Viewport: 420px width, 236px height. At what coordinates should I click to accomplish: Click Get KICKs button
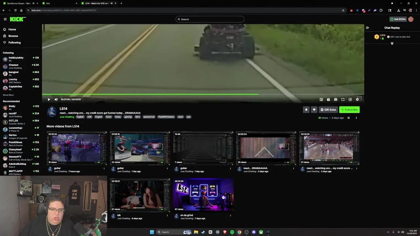[398, 19]
